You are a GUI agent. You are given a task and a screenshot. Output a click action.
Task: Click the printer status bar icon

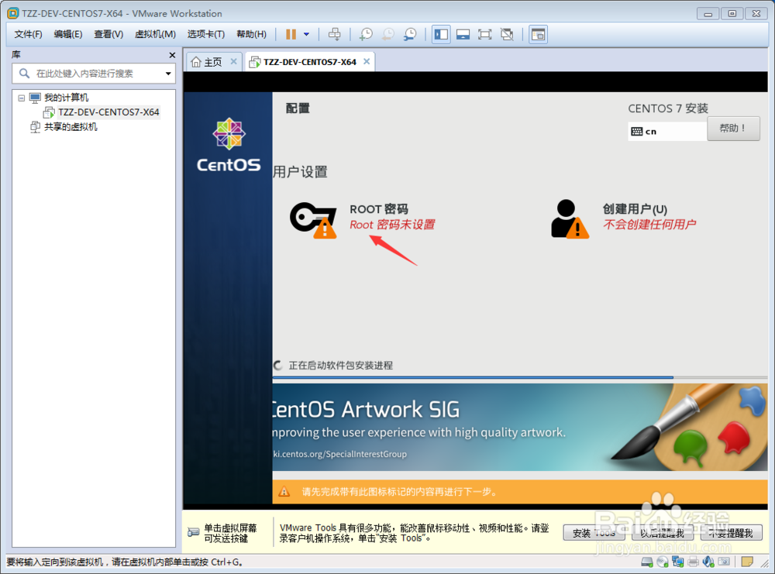pyautogui.click(x=693, y=562)
